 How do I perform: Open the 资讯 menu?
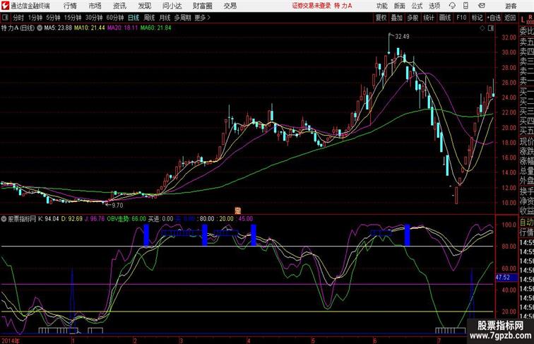pos(119,6)
